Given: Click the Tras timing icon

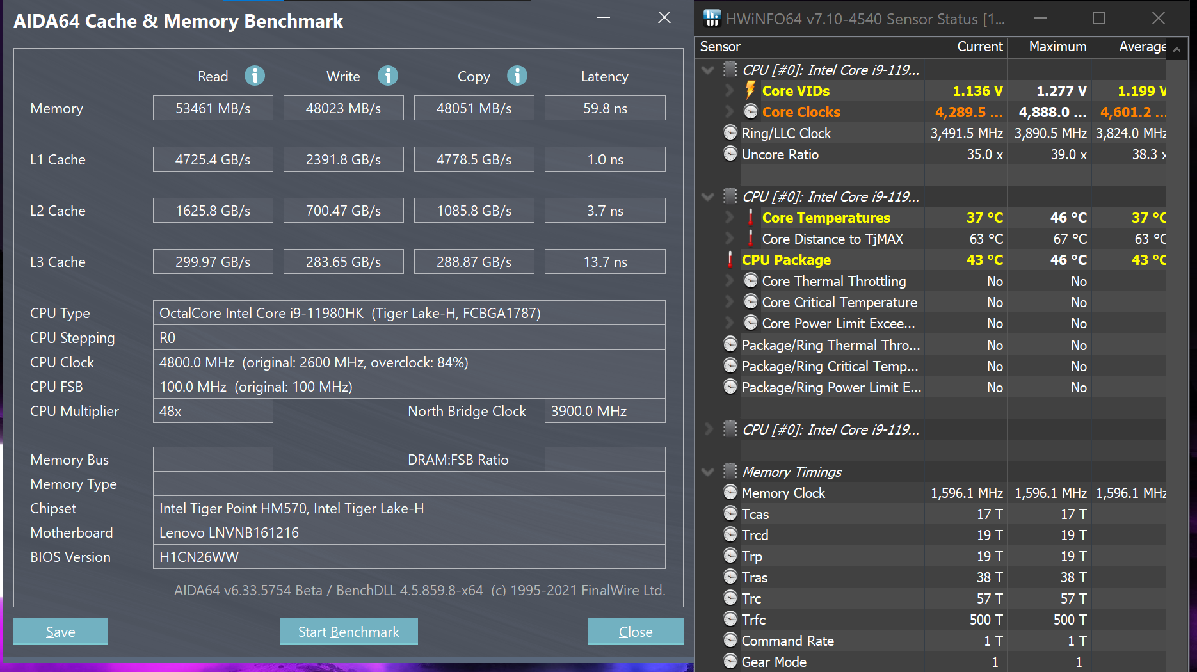Looking at the screenshot, I should pos(730,577).
